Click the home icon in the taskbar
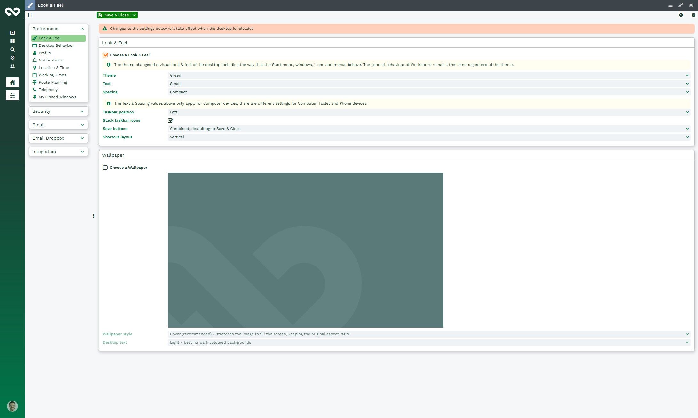 12,82
